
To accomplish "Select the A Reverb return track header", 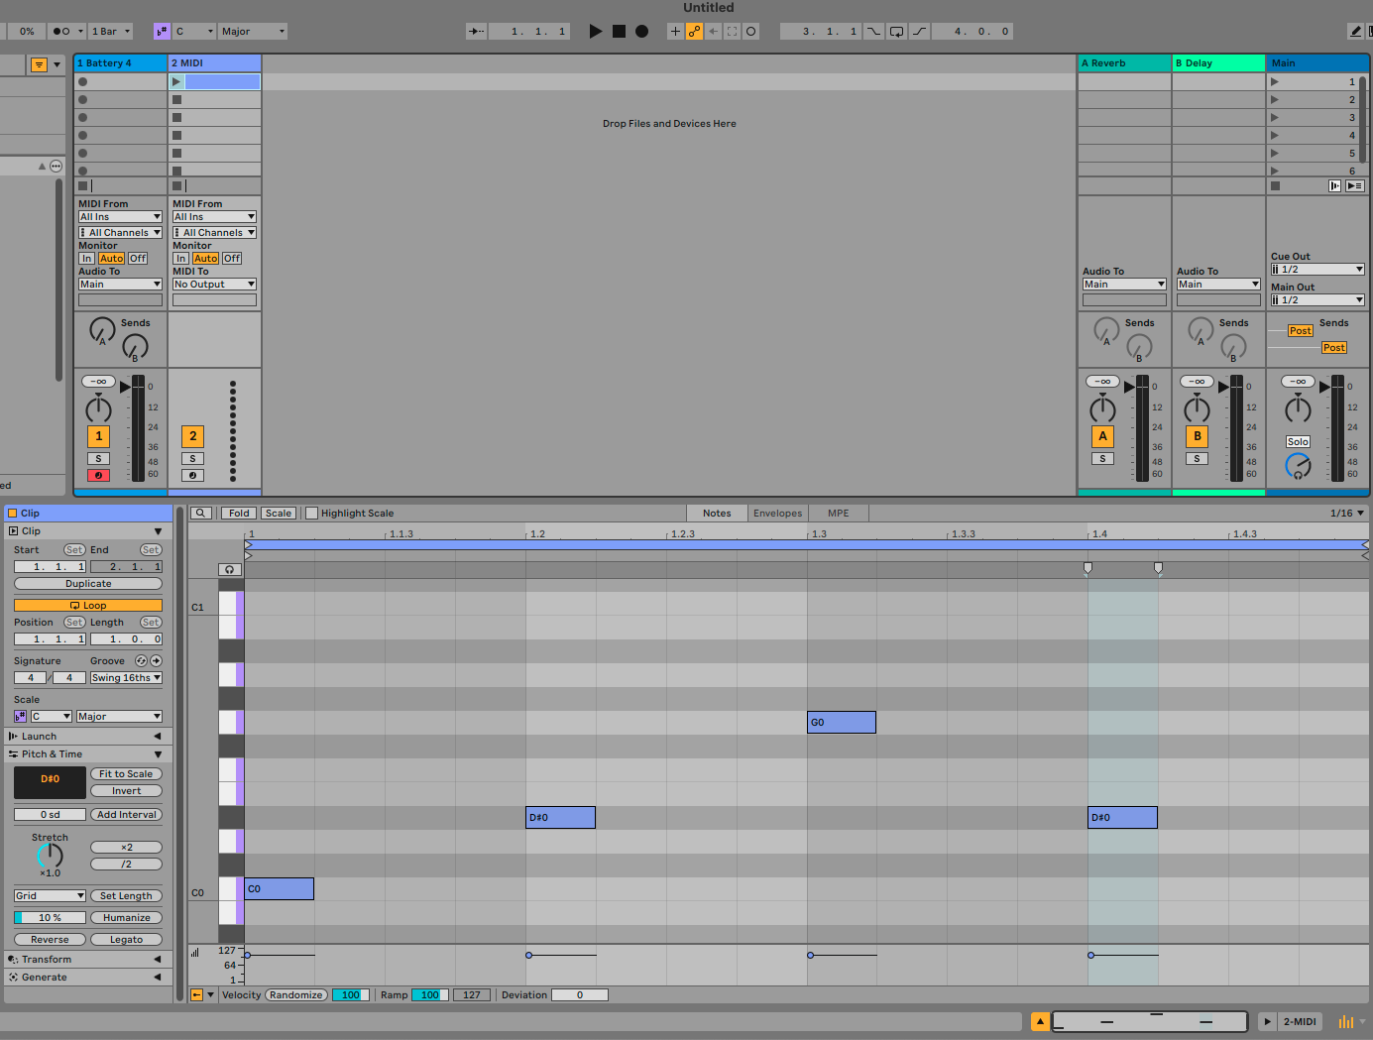I will (1123, 62).
